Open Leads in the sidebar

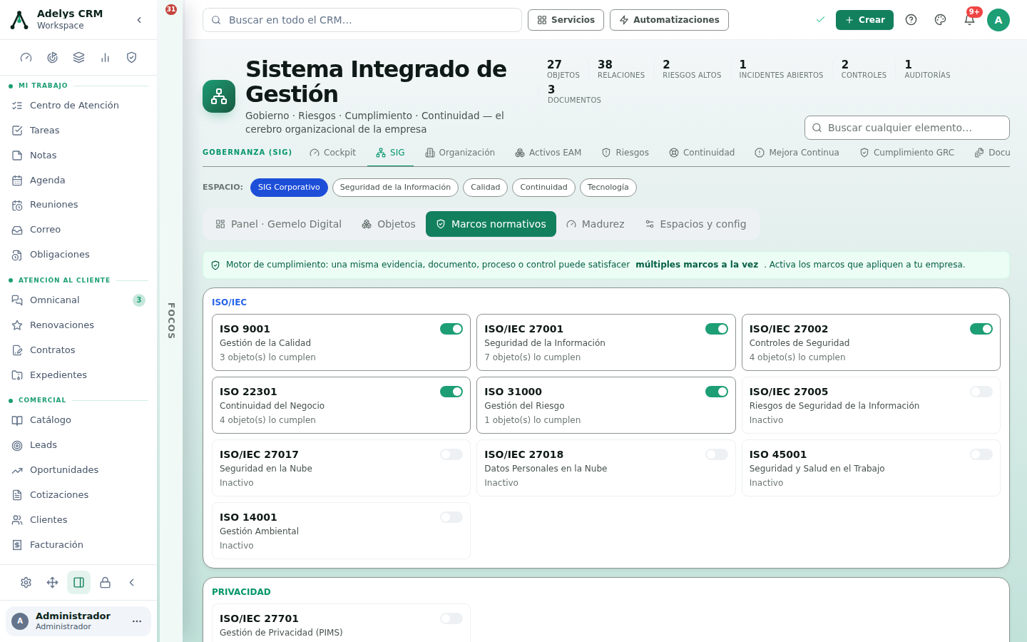point(78,445)
